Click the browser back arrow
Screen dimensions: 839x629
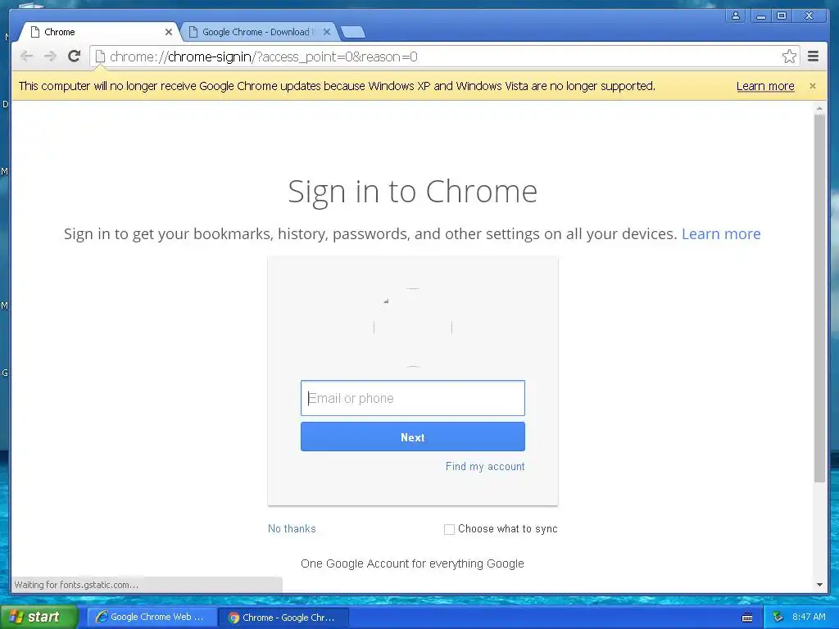click(26, 57)
